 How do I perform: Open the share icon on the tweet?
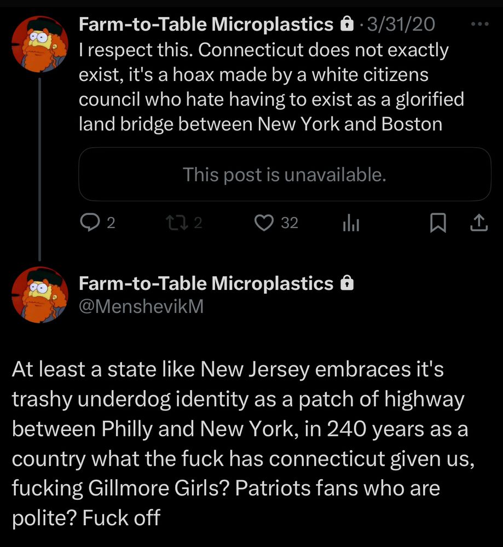[479, 222]
